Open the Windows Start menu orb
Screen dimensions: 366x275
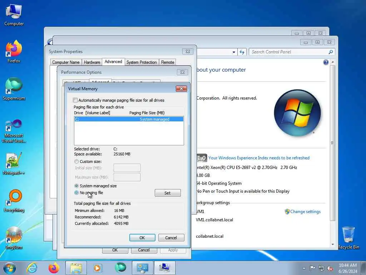pos(10,268)
